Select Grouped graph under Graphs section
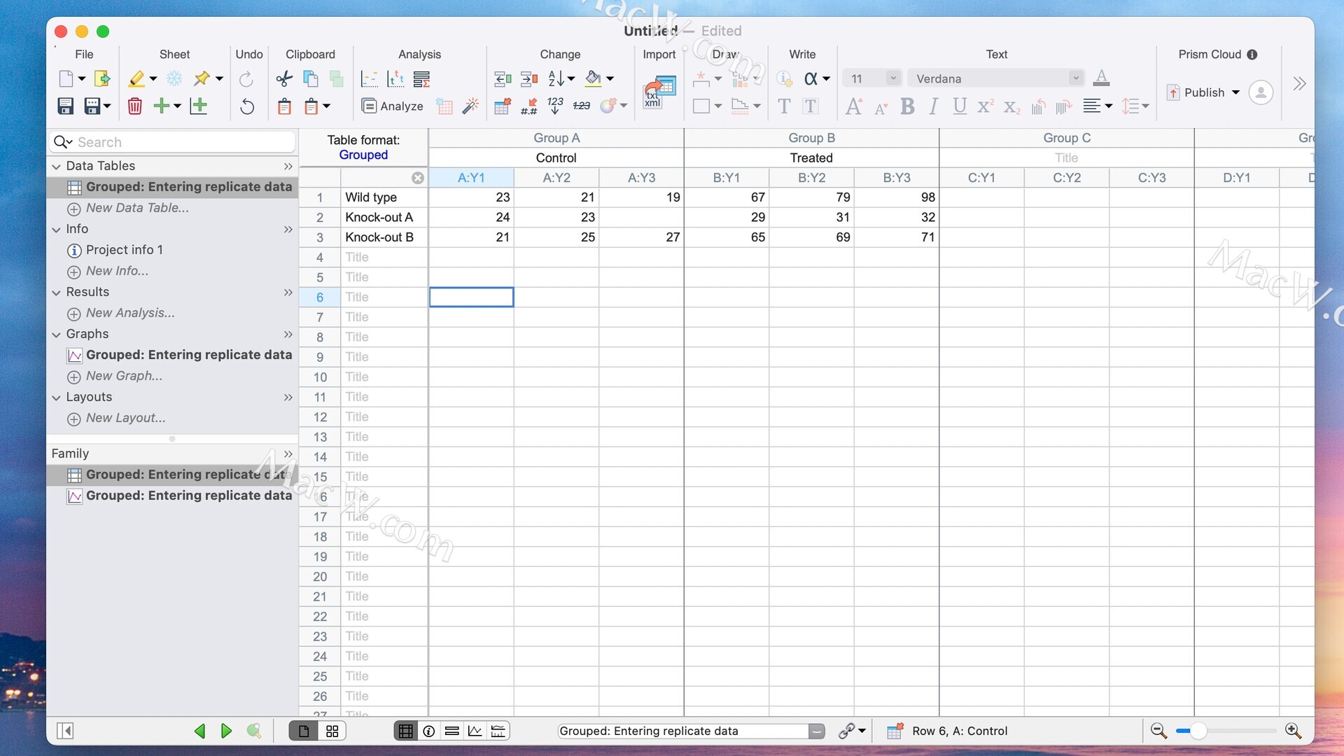Image resolution: width=1344 pixels, height=756 pixels. pos(179,355)
